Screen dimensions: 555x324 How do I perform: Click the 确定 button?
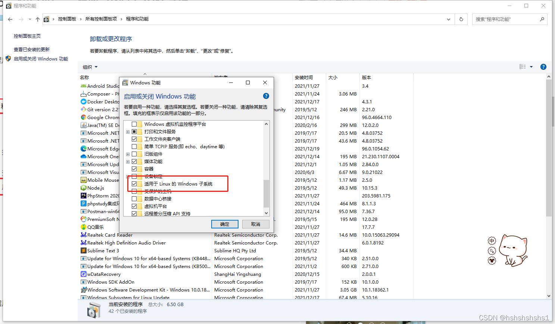point(225,224)
